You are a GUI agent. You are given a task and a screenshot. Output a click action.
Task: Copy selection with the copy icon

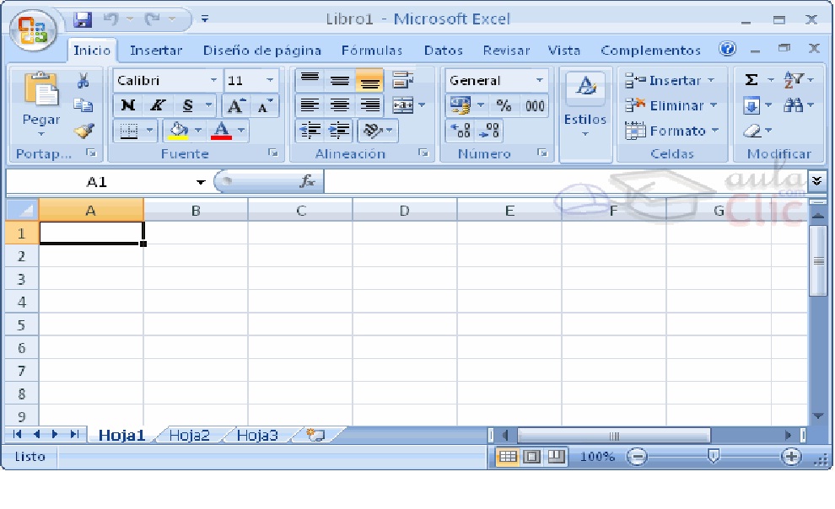click(x=83, y=104)
